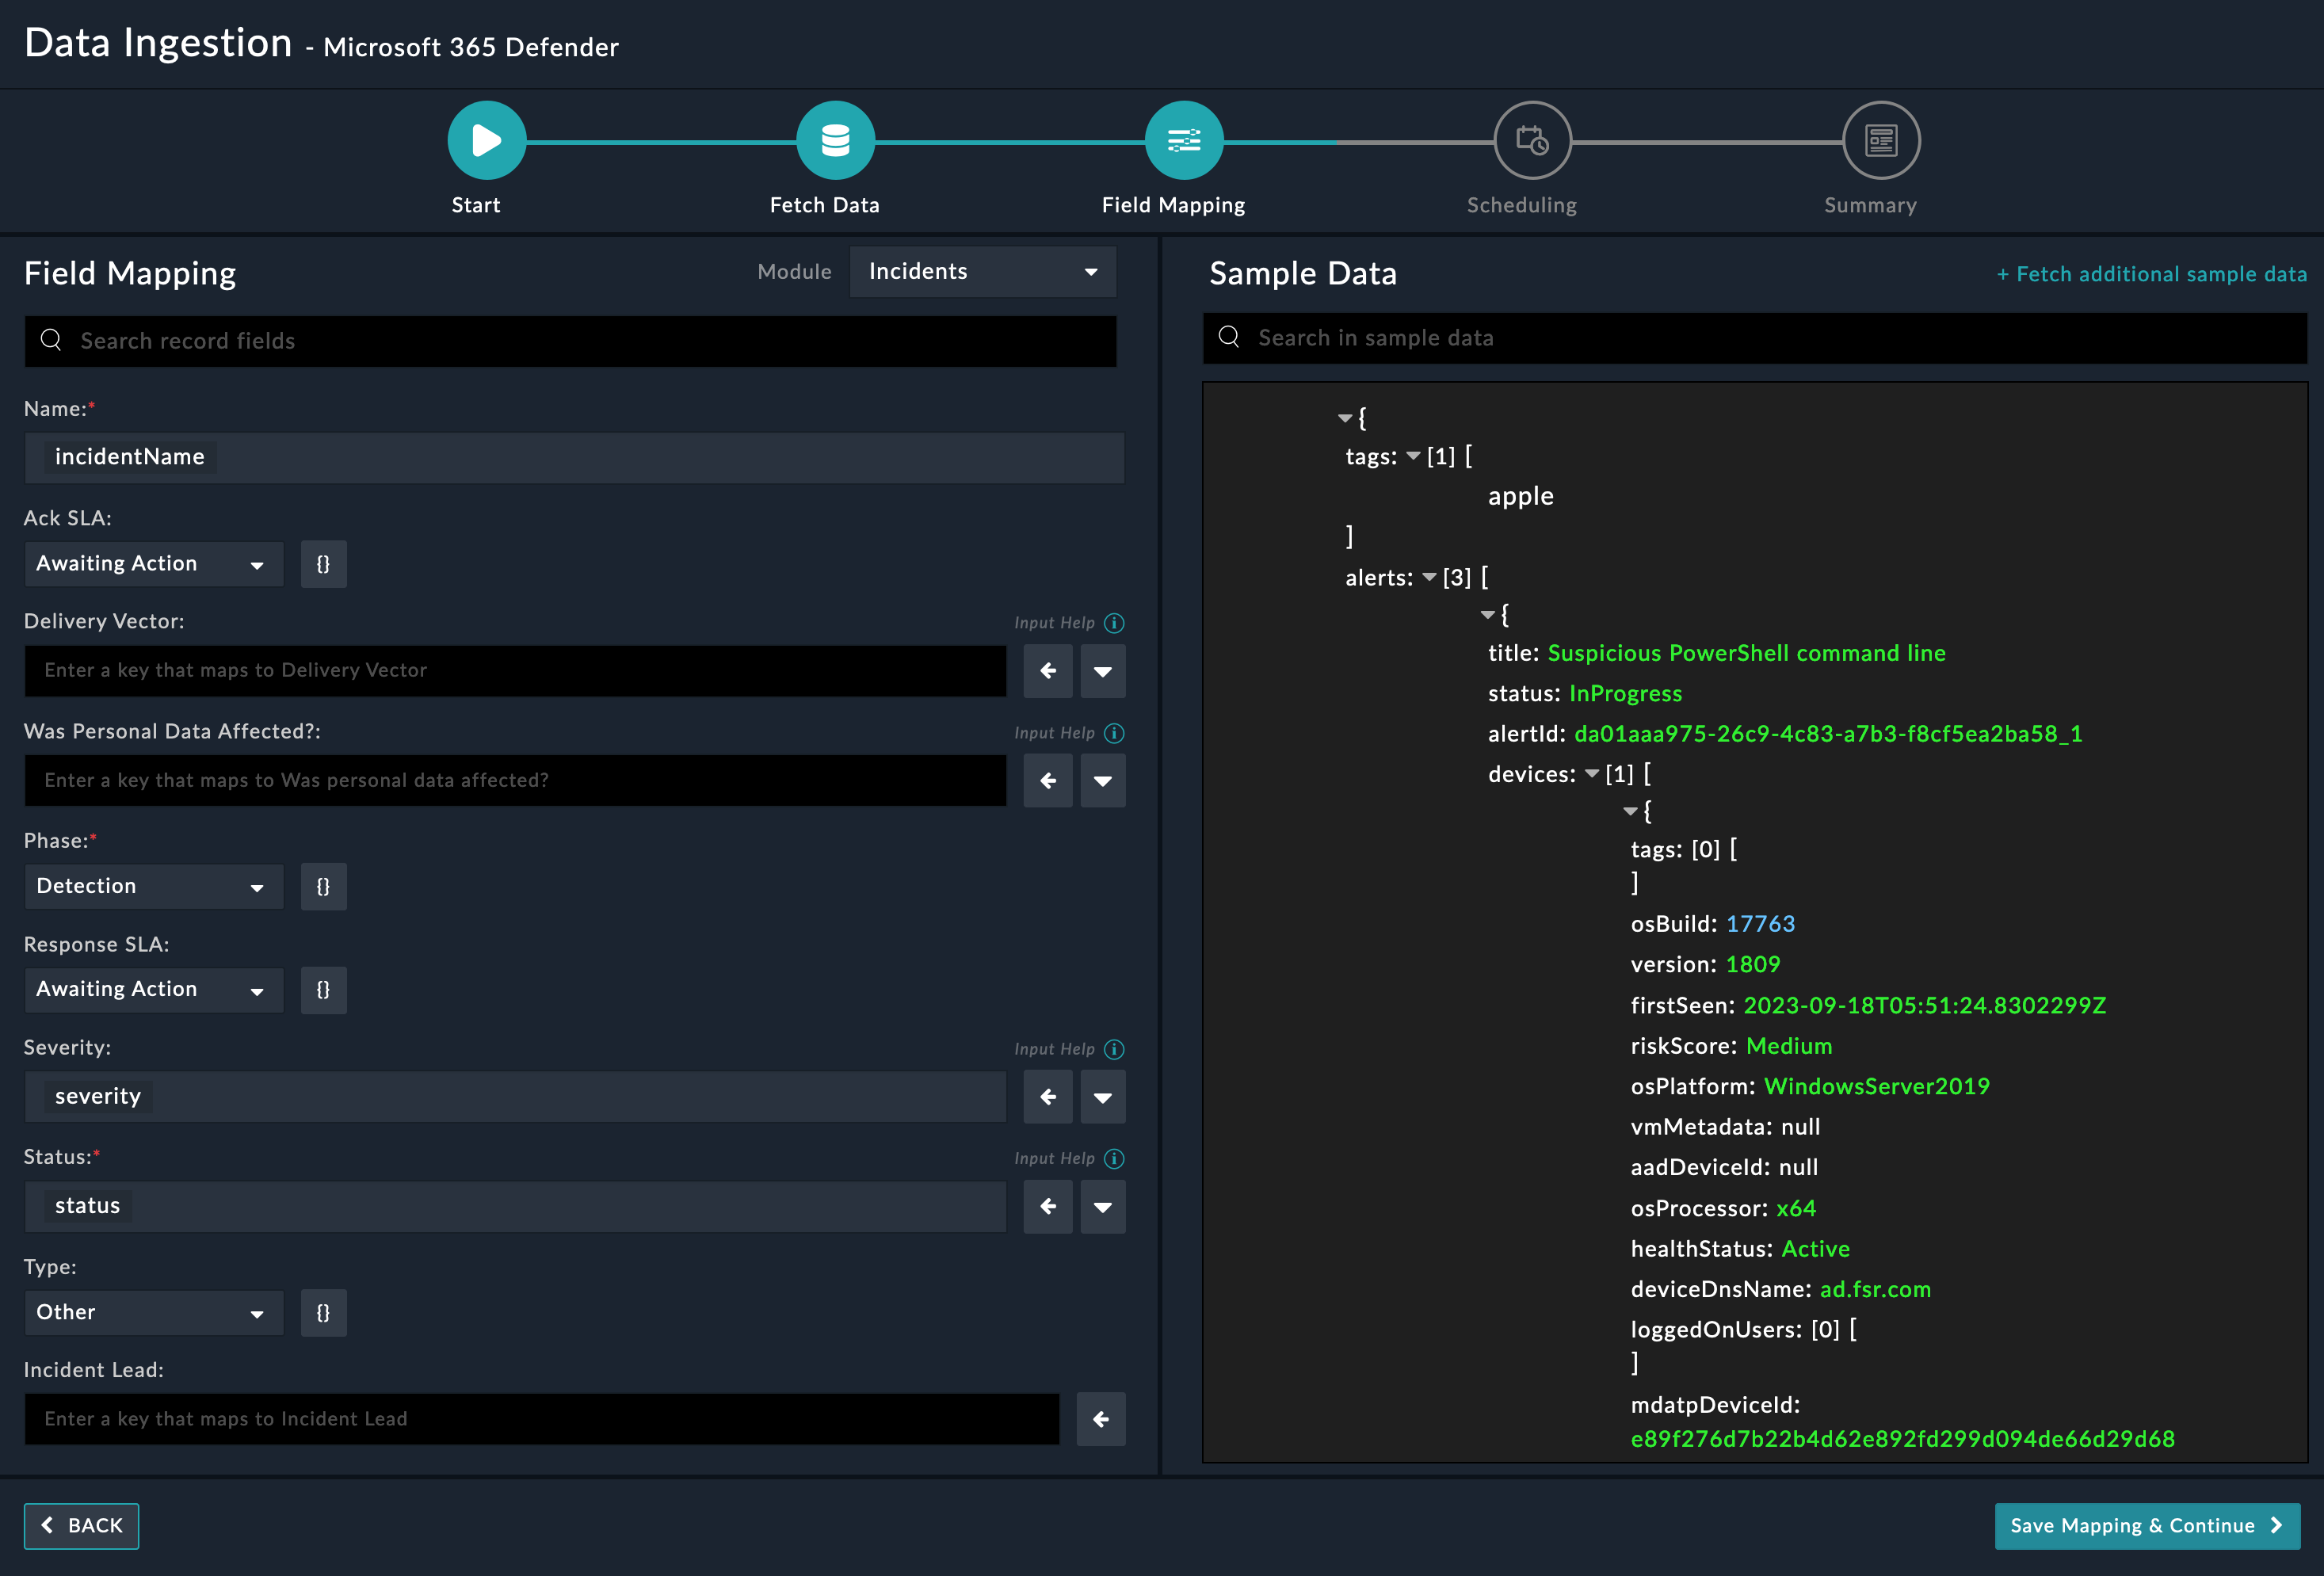This screenshot has width=2324, height=1576.
Task: Collapse the alerts array in sample data
Action: pyautogui.click(x=1429, y=577)
